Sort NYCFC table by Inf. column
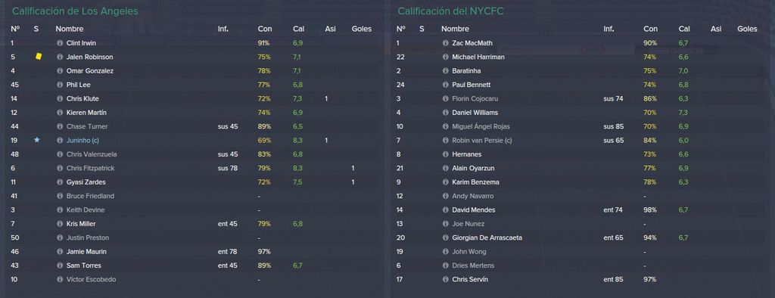Viewport: 775px width, 298px height. pyautogui.click(x=608, y=29)
